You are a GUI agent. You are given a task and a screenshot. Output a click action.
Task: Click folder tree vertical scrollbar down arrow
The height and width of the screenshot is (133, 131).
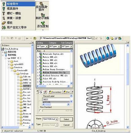[x=33, y=124]
